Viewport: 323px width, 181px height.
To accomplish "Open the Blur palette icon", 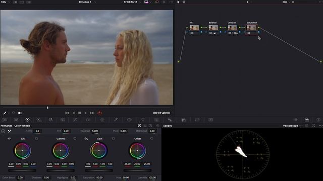I will tap(170, 120).
